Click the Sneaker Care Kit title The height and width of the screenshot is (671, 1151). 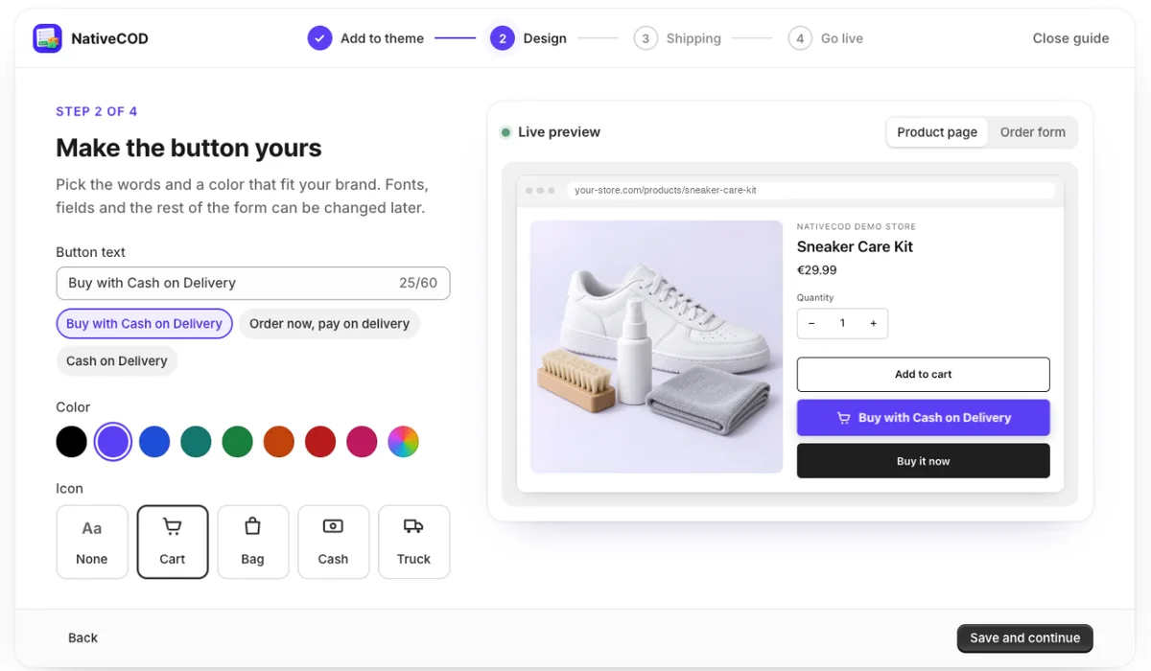point(855,247)
